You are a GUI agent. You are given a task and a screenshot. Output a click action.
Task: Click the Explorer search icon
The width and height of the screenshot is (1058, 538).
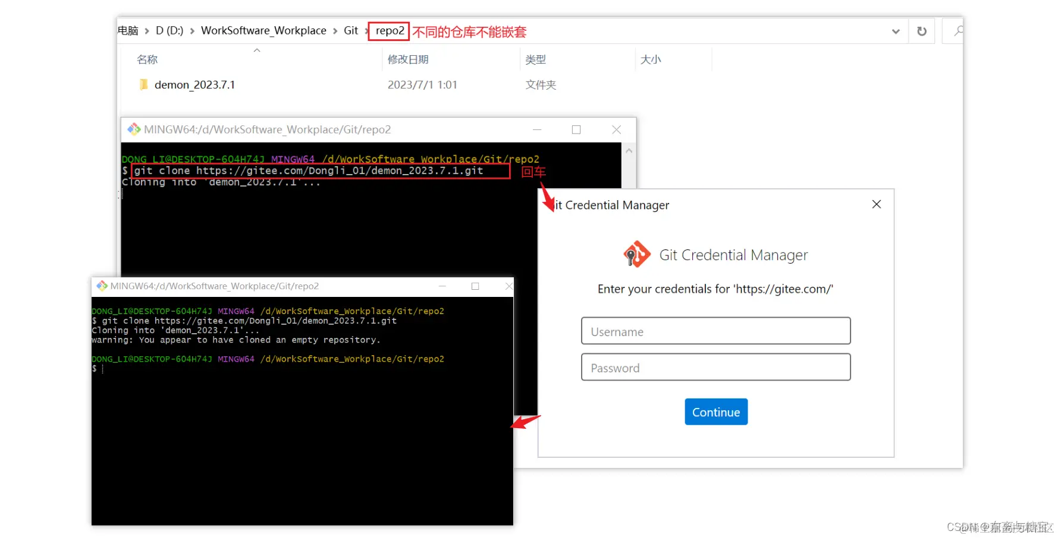[957, 31]
